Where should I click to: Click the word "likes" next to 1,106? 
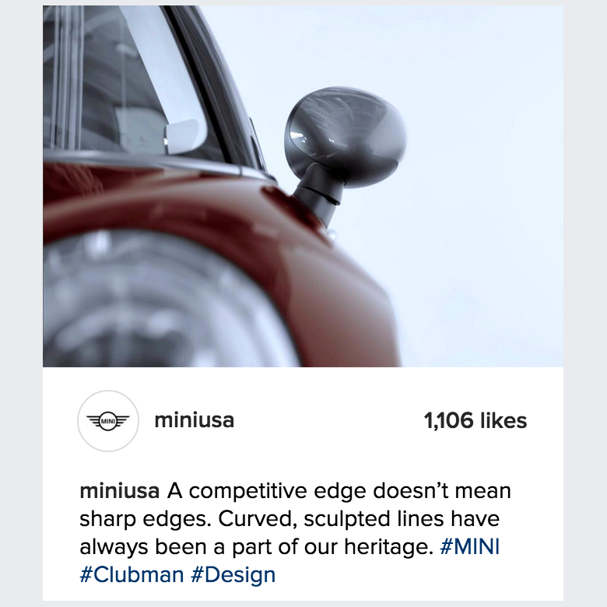[503, 420]
